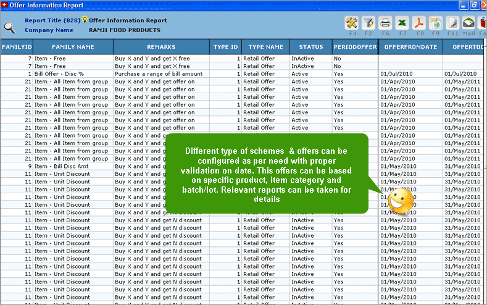Click the document edit icon (F11)
Image resolution: width=487 pixels, height=305 pixels.
(x=452, y=24)
